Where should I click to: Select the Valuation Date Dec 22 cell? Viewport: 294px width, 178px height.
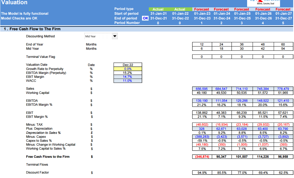tap(128, 65)
